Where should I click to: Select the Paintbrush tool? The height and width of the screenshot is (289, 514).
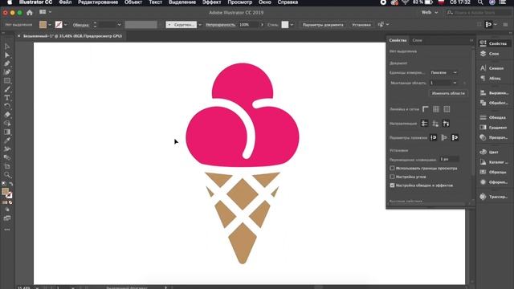(7, 89)
